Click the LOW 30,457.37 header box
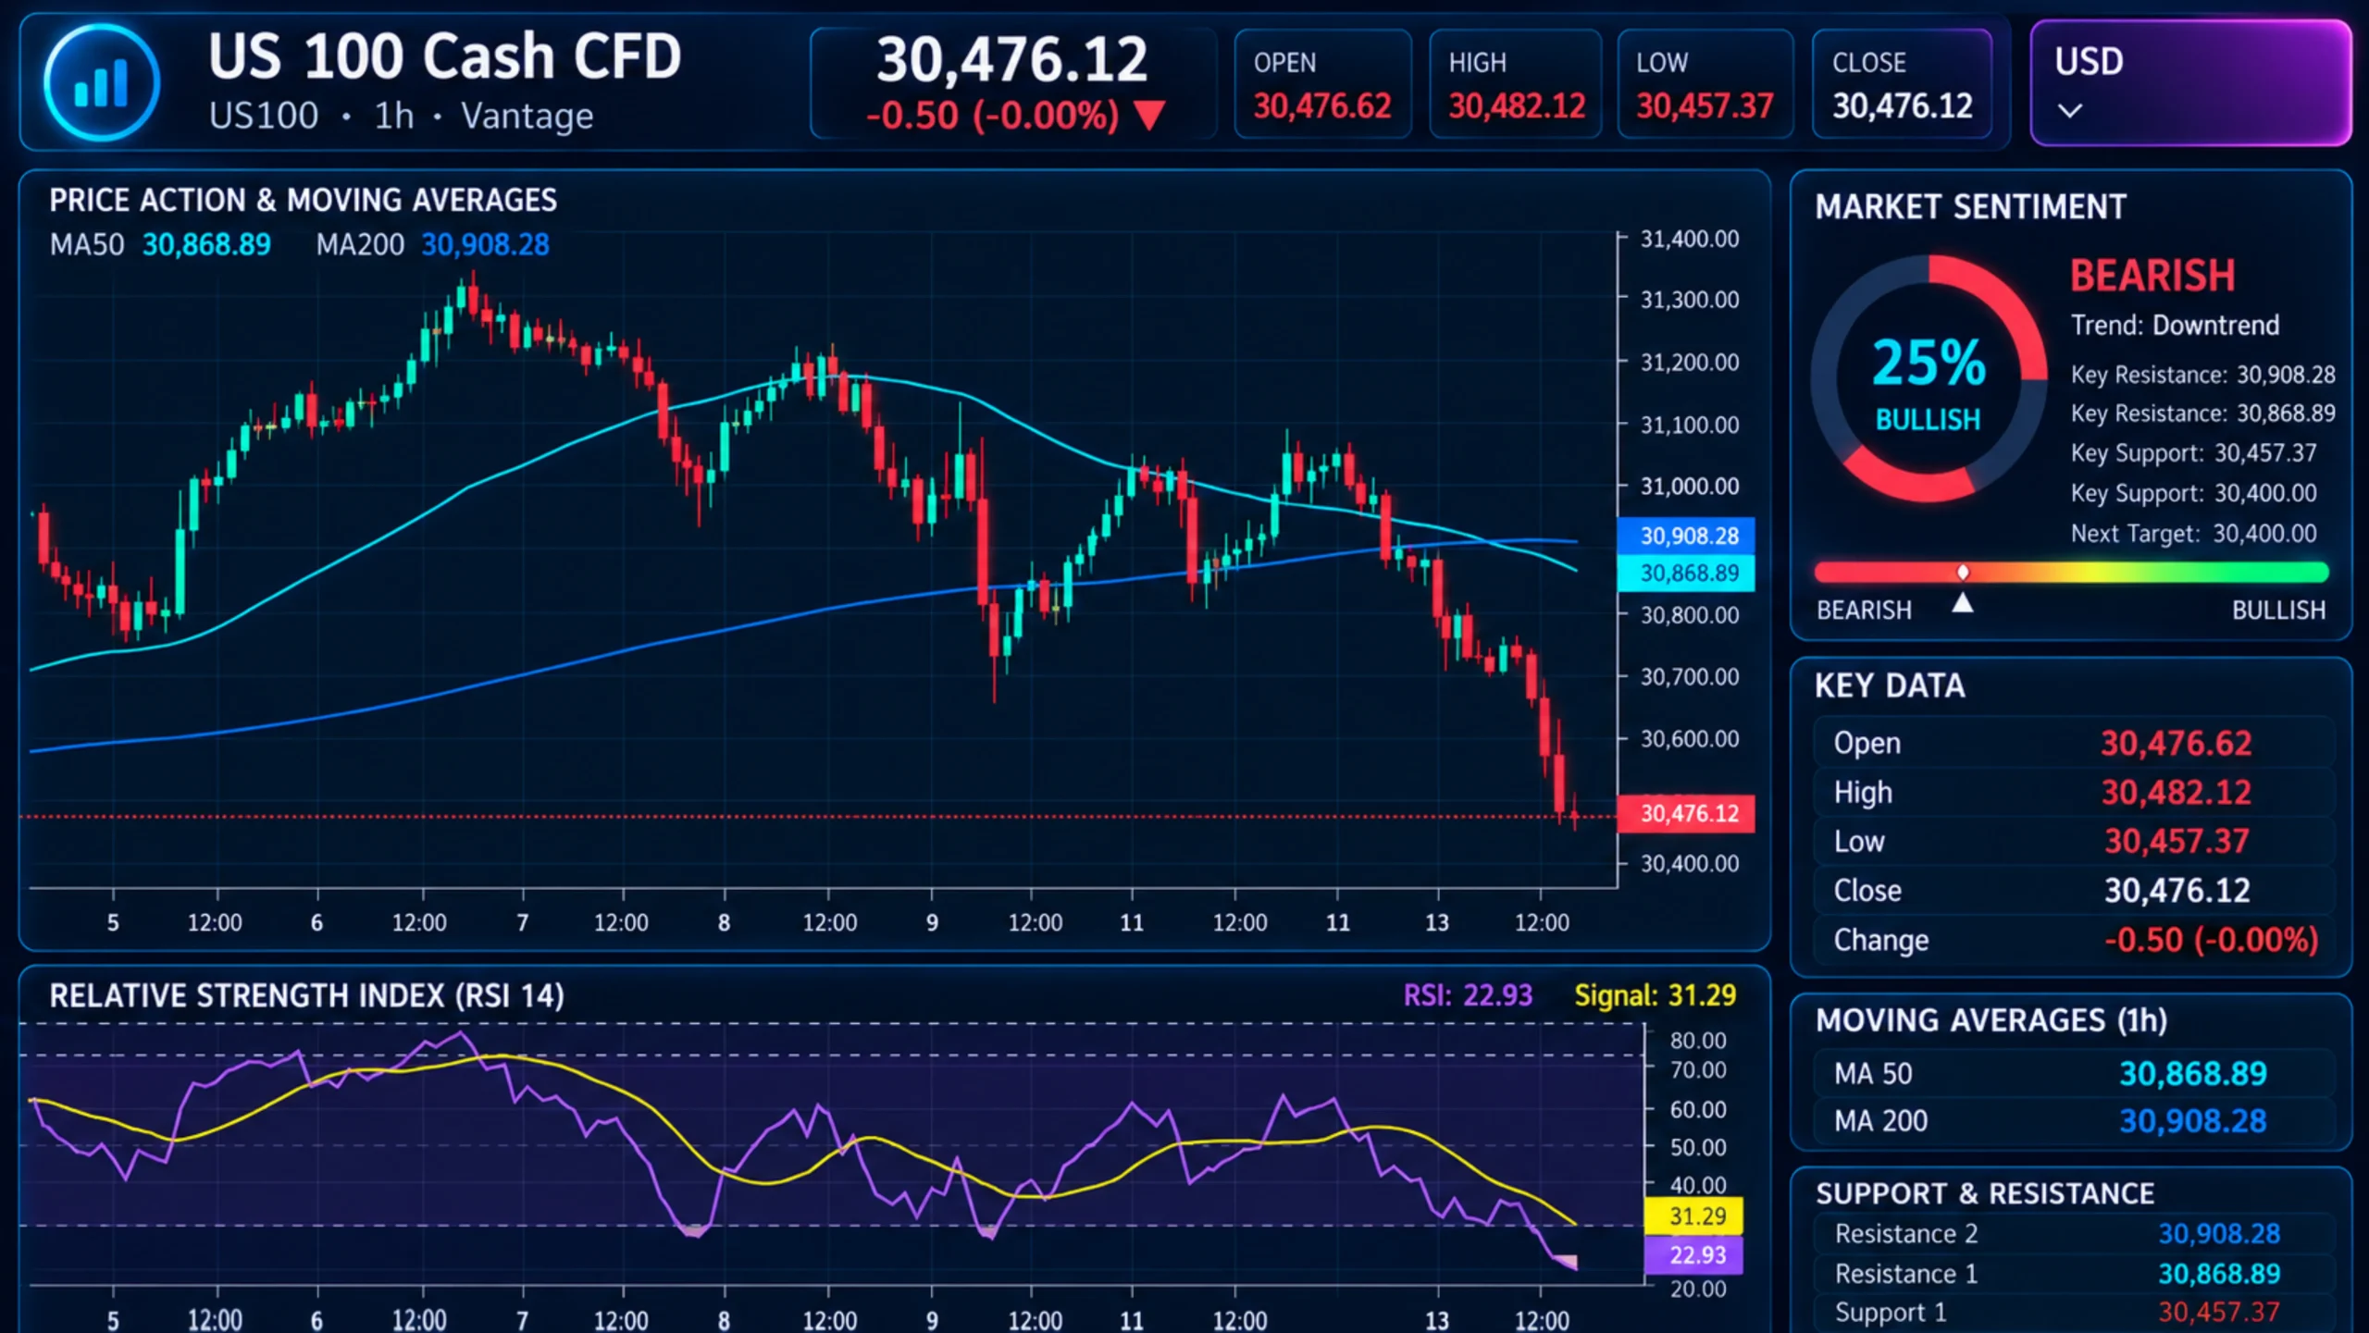 [1705, 83]
